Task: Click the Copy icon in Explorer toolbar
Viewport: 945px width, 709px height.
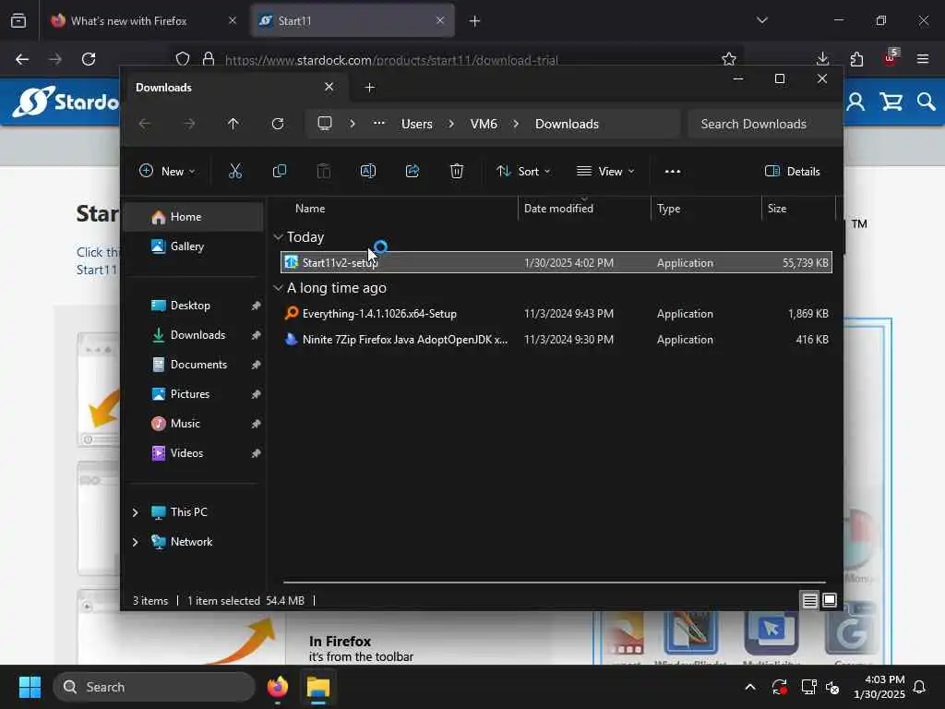Action: coord(279,171)
